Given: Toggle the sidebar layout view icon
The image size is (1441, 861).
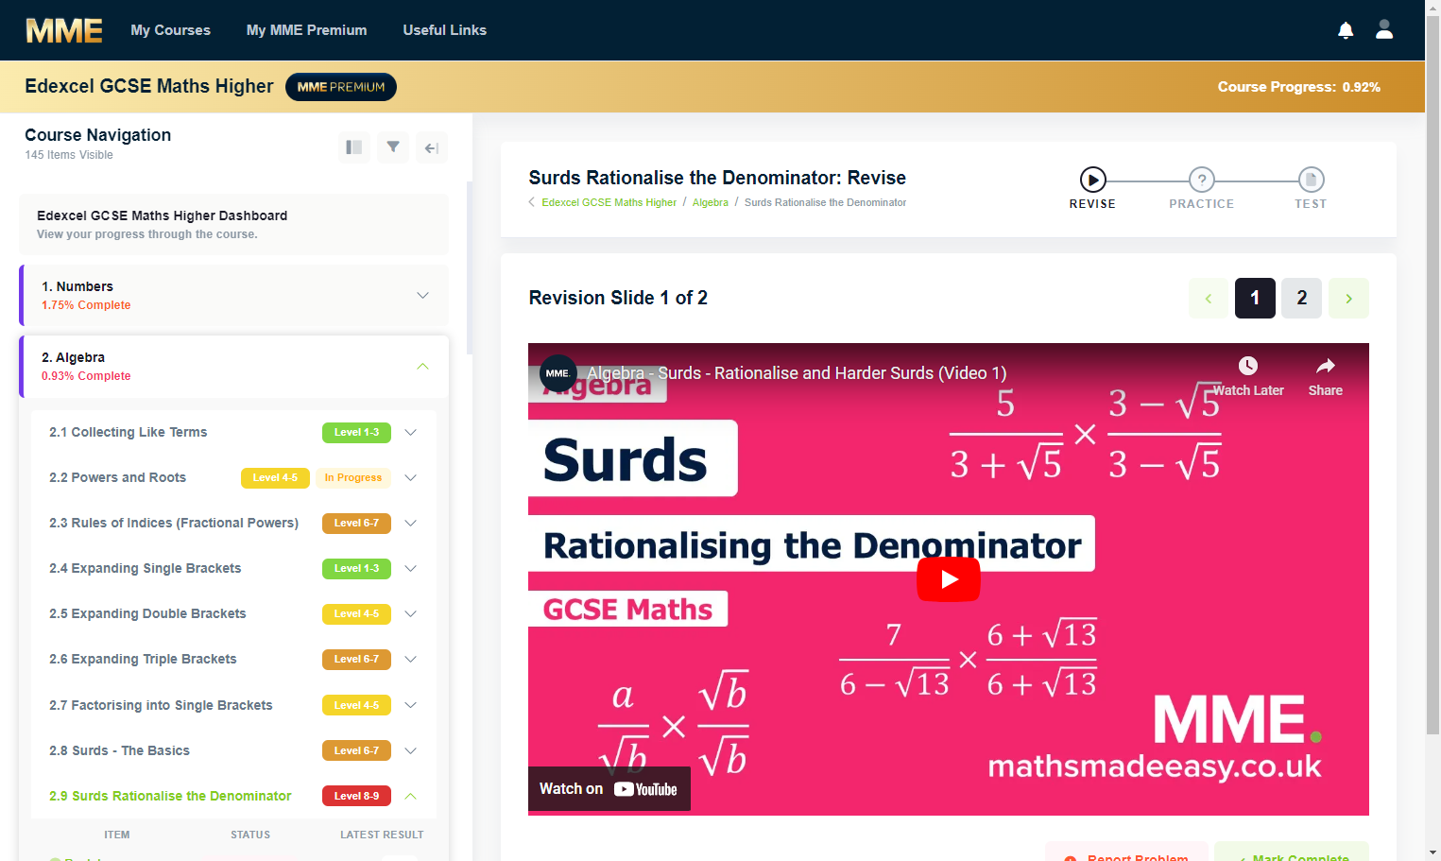Looking at the screenshot, I should [354, 147].
